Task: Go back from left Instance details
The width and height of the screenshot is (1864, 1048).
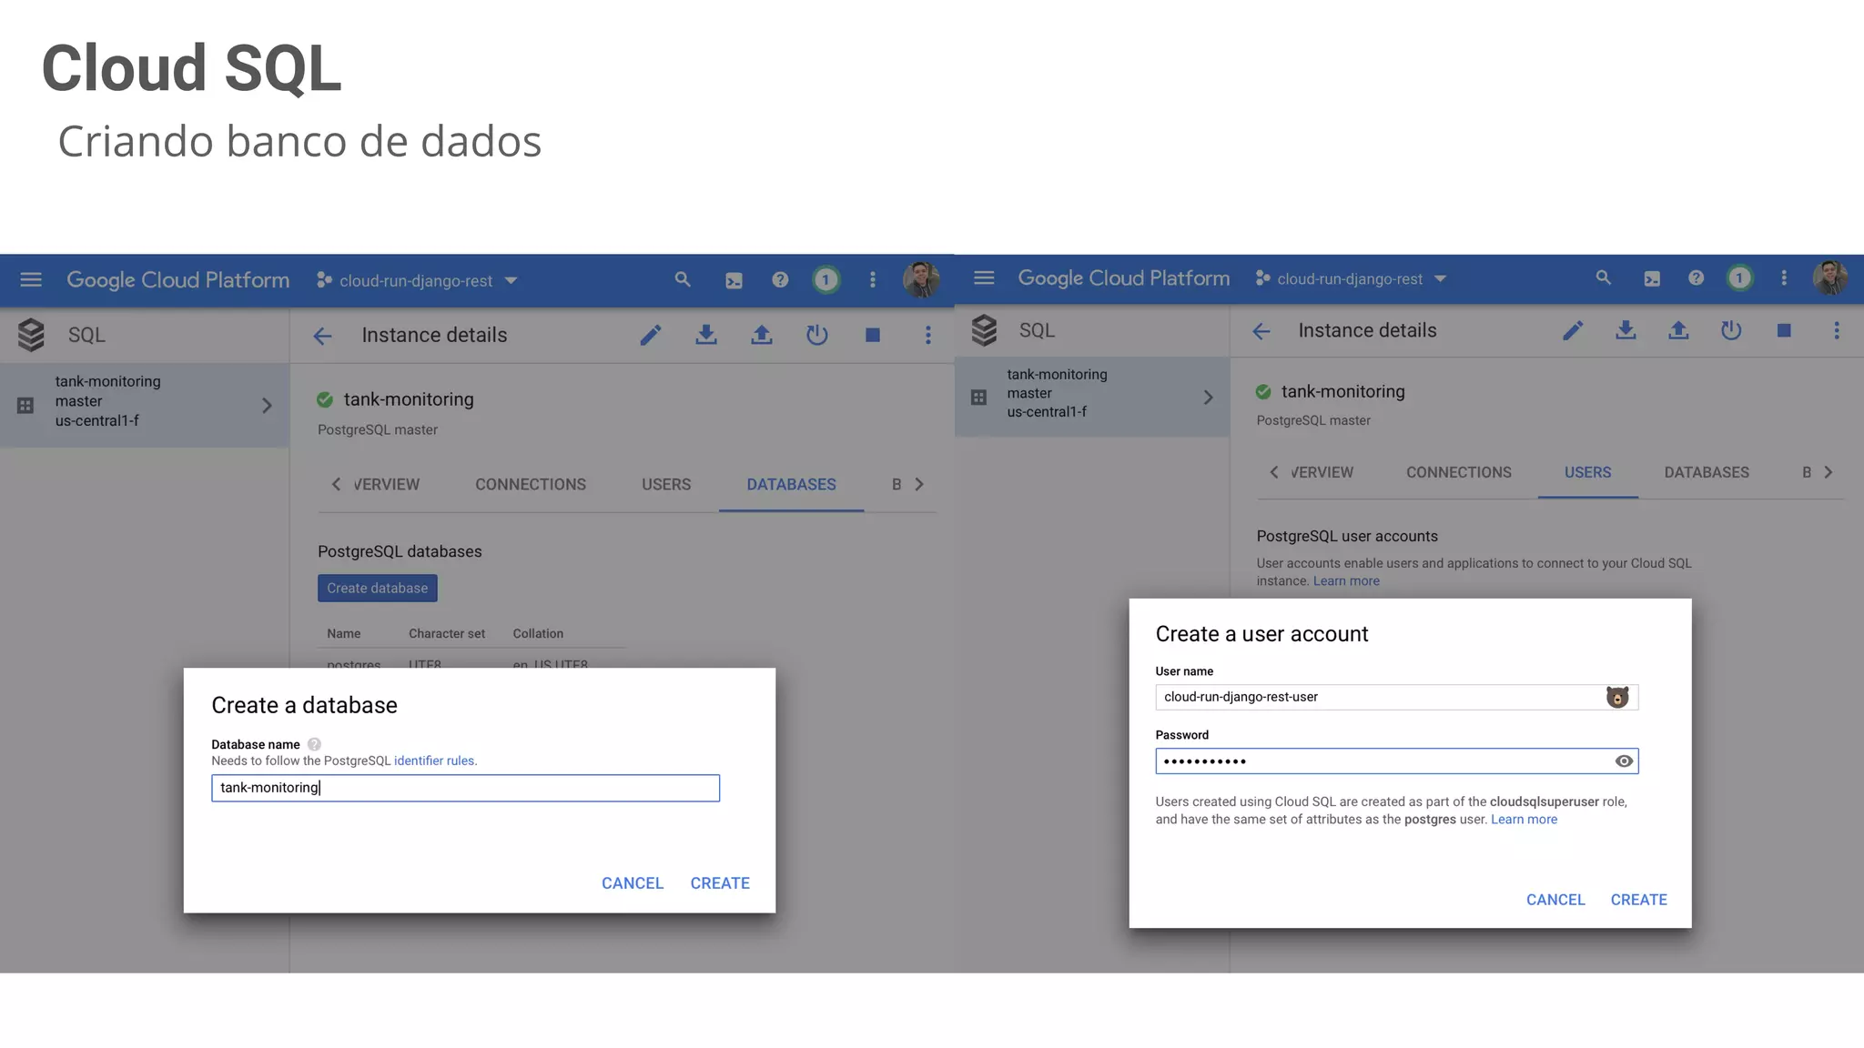Action: point(322,336)
